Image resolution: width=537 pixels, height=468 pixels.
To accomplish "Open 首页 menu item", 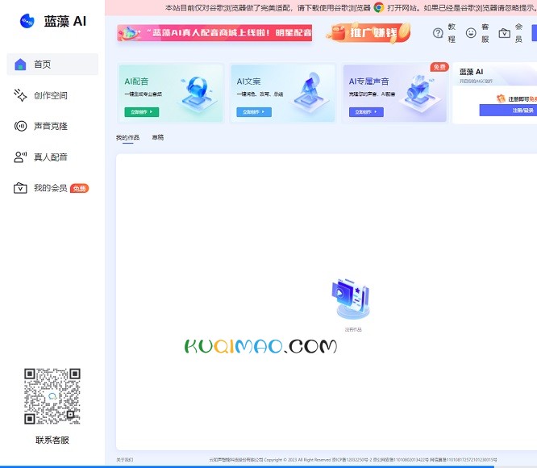I will point(52,64).
